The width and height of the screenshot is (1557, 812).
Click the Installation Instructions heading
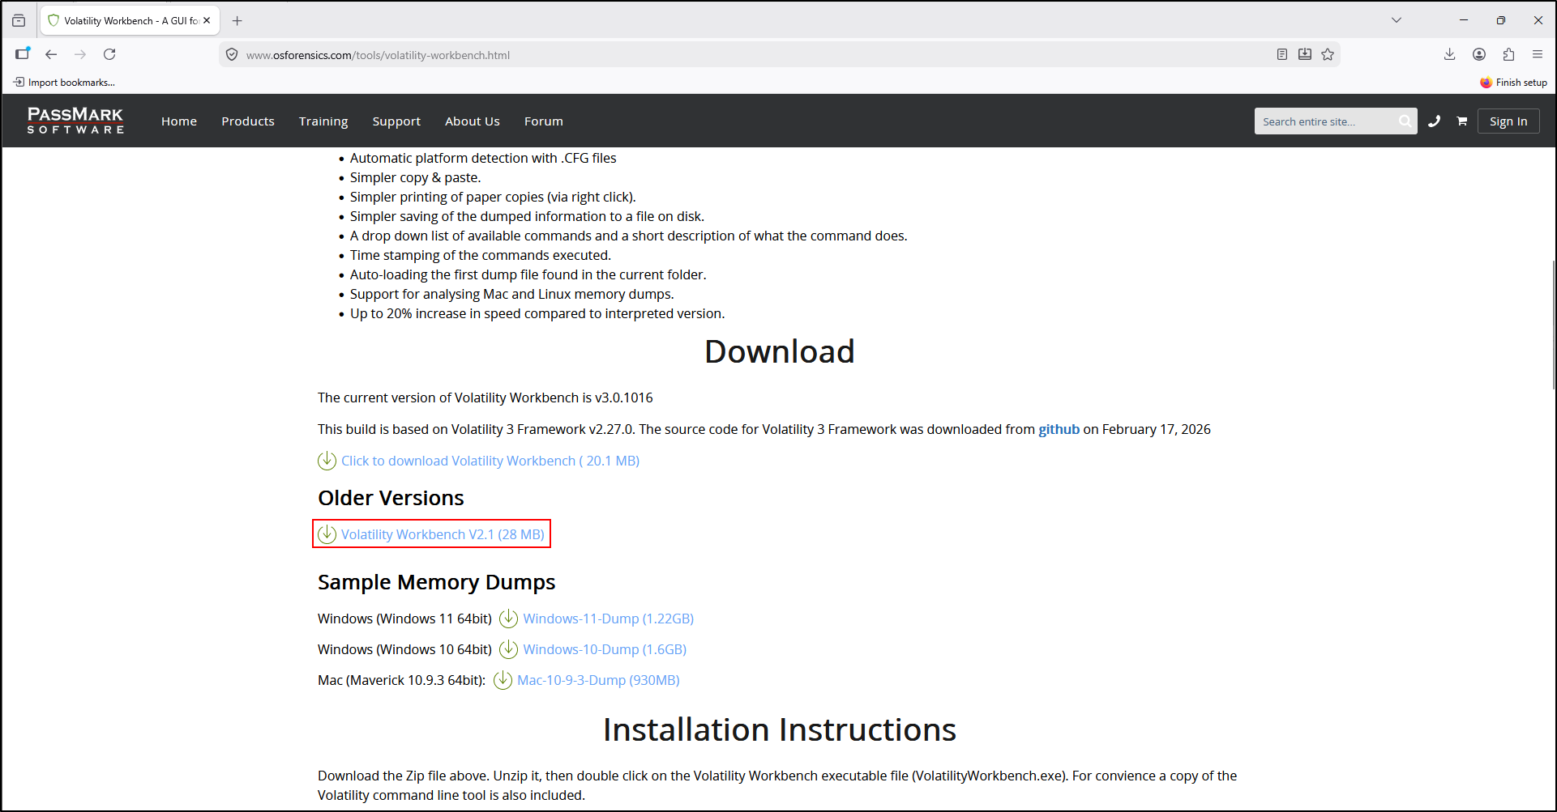click(x=780, y=729)
